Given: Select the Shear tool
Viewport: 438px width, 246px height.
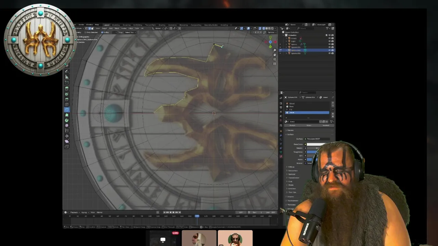Looking at the screenshot, I should [67, 141].
